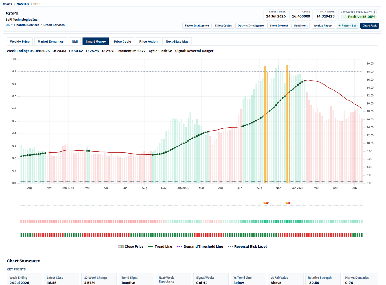
Task: Click the SOFI breadcrumb link
Action: click(x=37, y=4)
